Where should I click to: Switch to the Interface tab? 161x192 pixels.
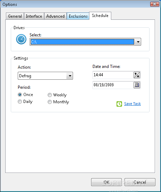(34, 16)
